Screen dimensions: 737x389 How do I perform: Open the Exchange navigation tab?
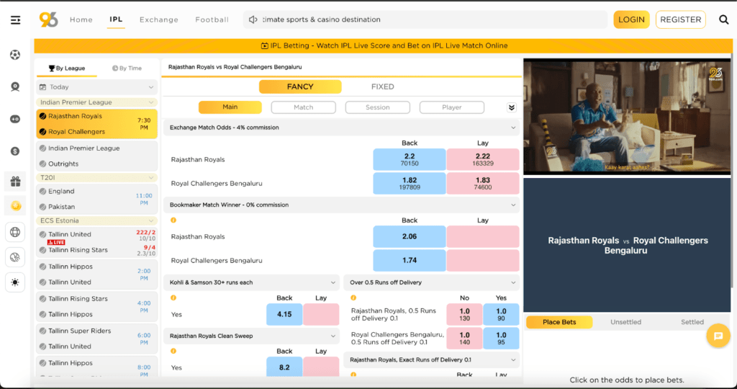[158, 19]
